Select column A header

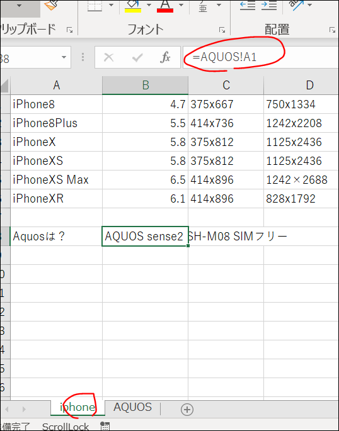tap(57, 85)
